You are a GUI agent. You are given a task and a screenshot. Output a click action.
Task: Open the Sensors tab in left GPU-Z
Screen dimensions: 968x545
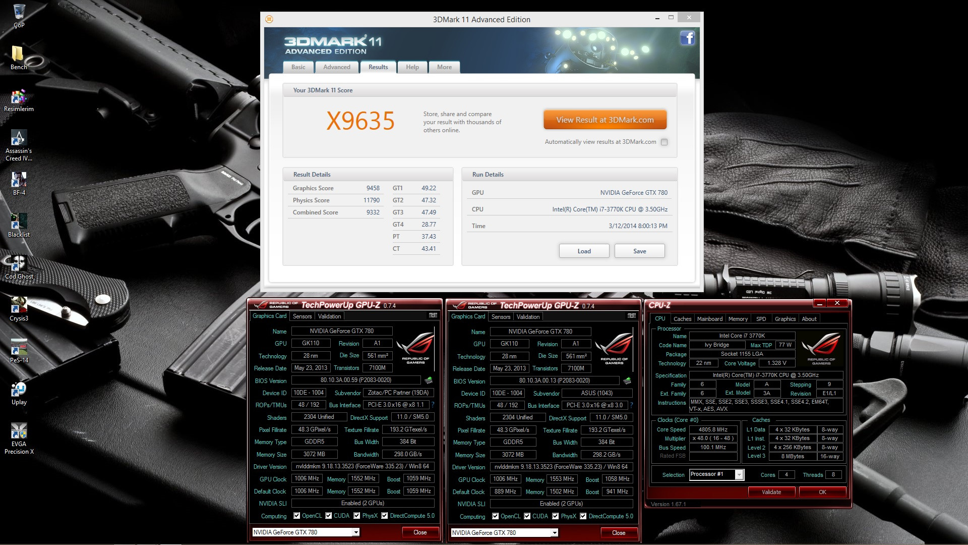302,316
